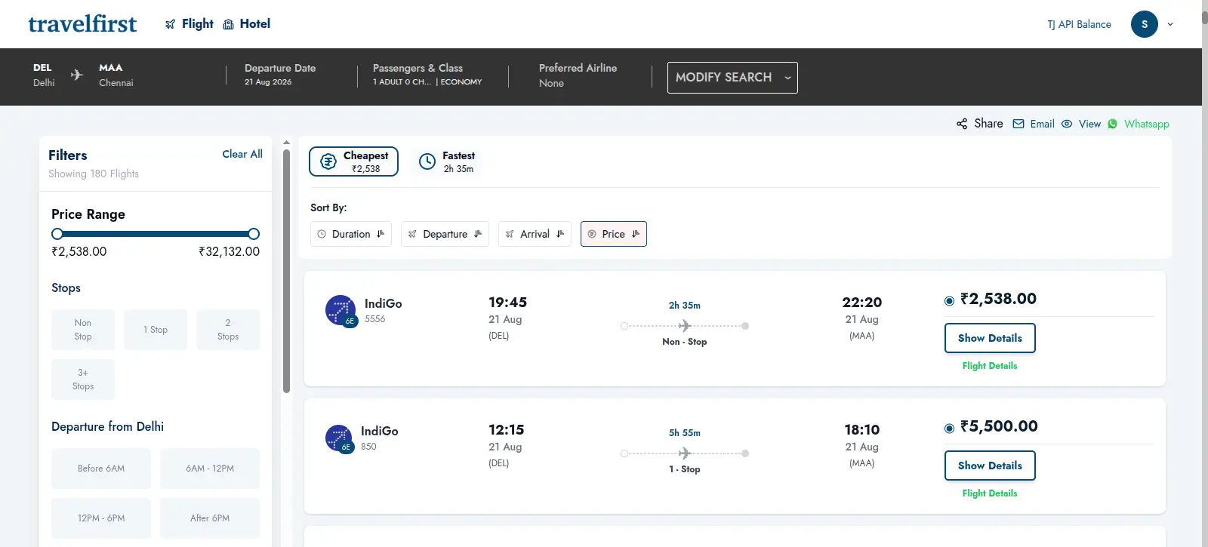The width and height of the screenshot is (1208, 547).
Task: Click the Email text link
Action: pos(1042,124)
